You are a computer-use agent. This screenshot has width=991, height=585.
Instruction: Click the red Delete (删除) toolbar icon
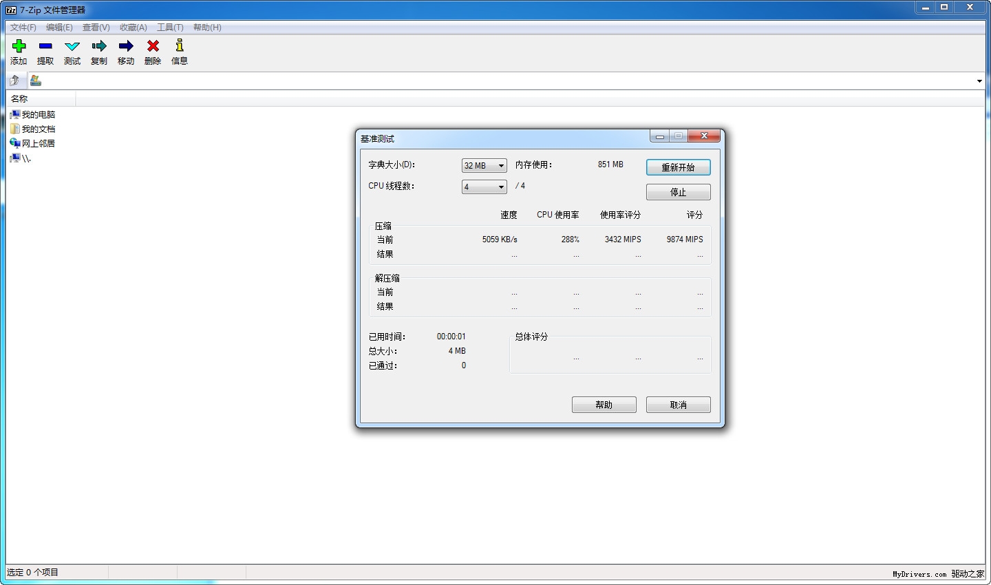(153, 47)
